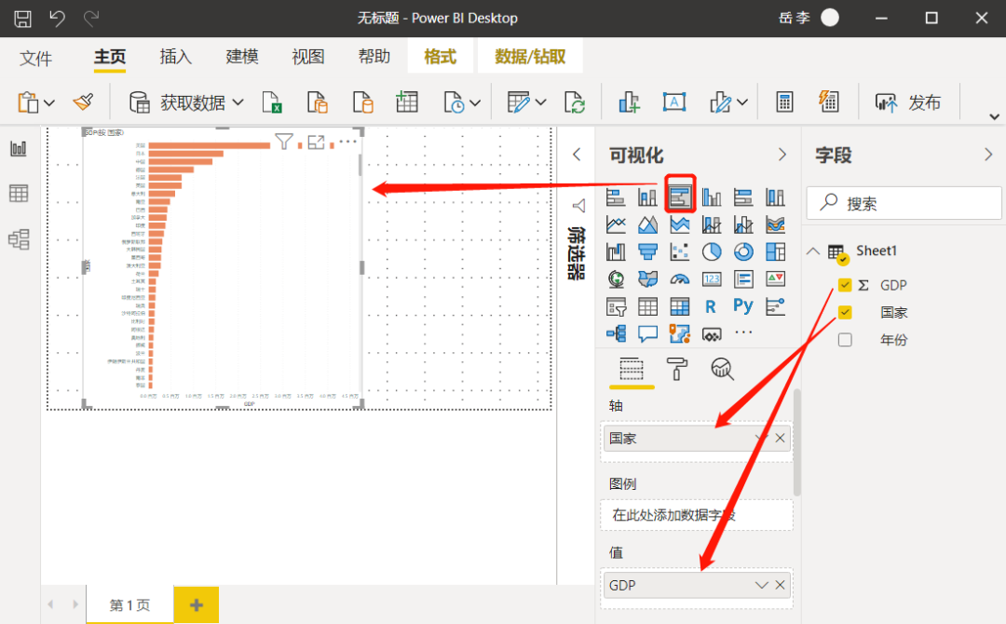1006x624 pixels.
Task: Open the focus mode icon on chart
Action: (x=316, y=142)
